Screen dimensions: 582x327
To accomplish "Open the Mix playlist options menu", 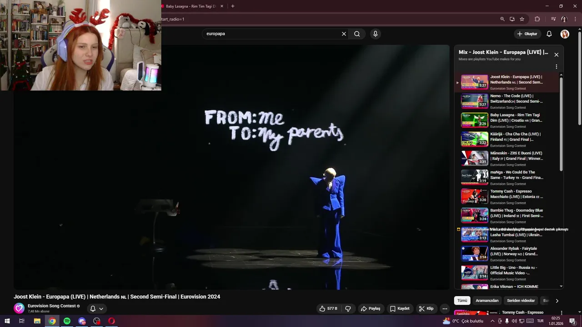I will click(556, 67).
